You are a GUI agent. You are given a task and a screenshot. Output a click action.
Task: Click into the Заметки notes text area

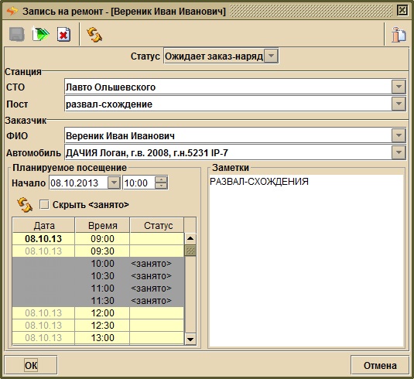click(306, 261)
